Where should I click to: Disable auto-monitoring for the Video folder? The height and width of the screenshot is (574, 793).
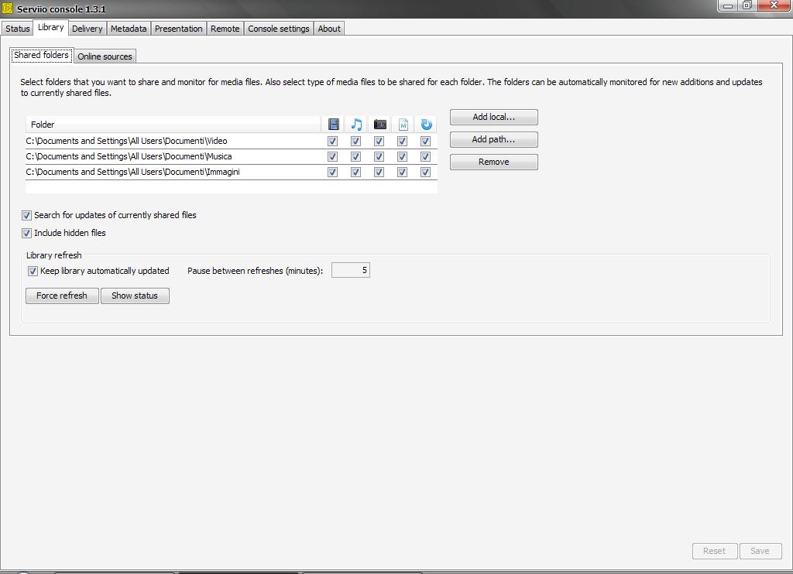[425, 142]
